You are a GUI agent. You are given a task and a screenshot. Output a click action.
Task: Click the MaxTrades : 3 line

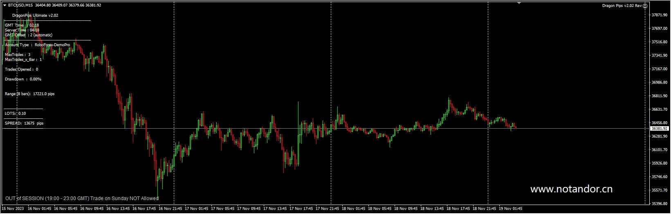(x=18, y=55)
